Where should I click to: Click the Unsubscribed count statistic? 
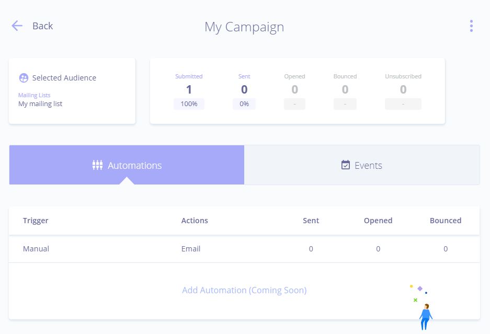[x=403, y=89]
